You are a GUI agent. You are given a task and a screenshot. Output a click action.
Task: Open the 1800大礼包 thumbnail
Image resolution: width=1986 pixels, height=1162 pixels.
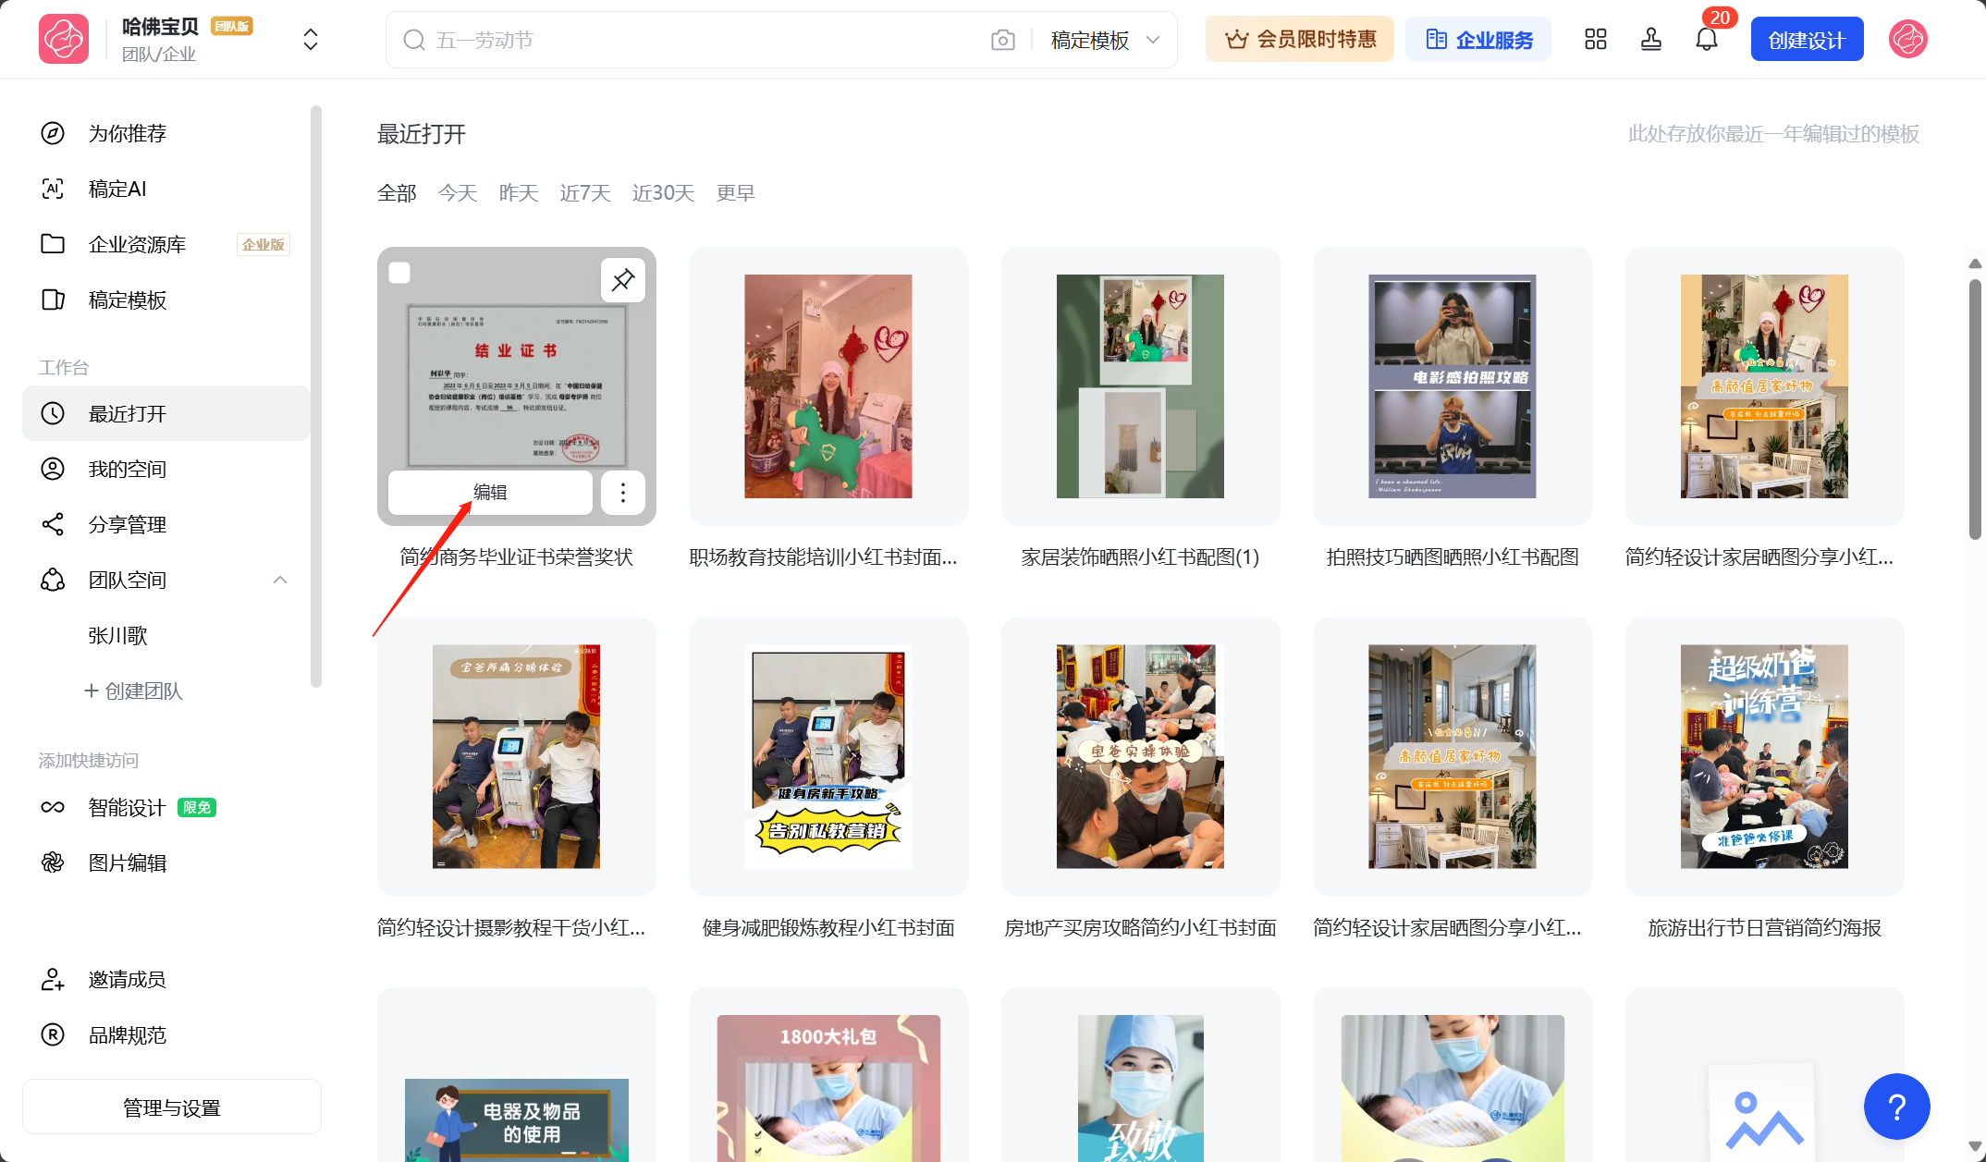[828, 1088]
